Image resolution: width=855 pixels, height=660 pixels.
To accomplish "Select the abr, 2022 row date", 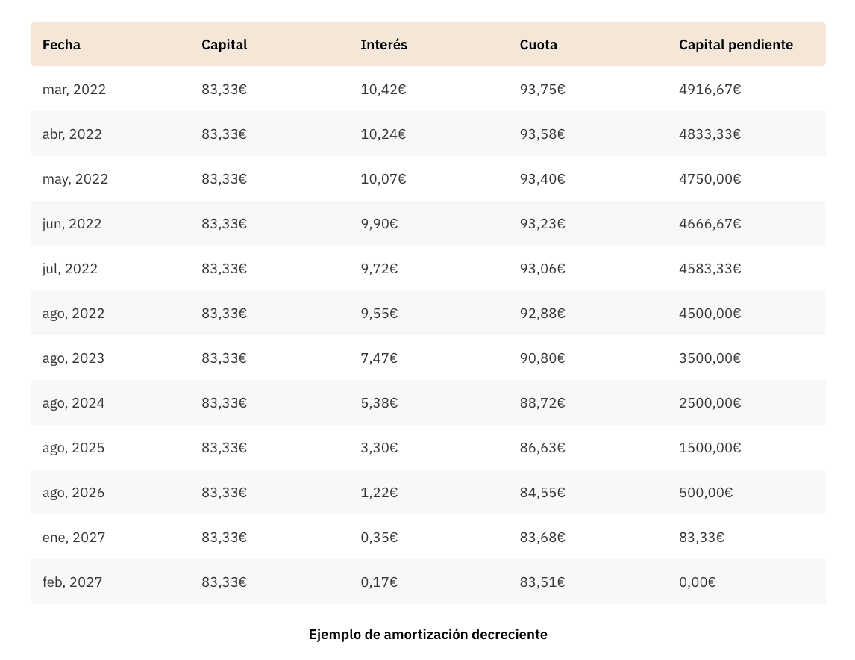I will click(x=72, y=134).
